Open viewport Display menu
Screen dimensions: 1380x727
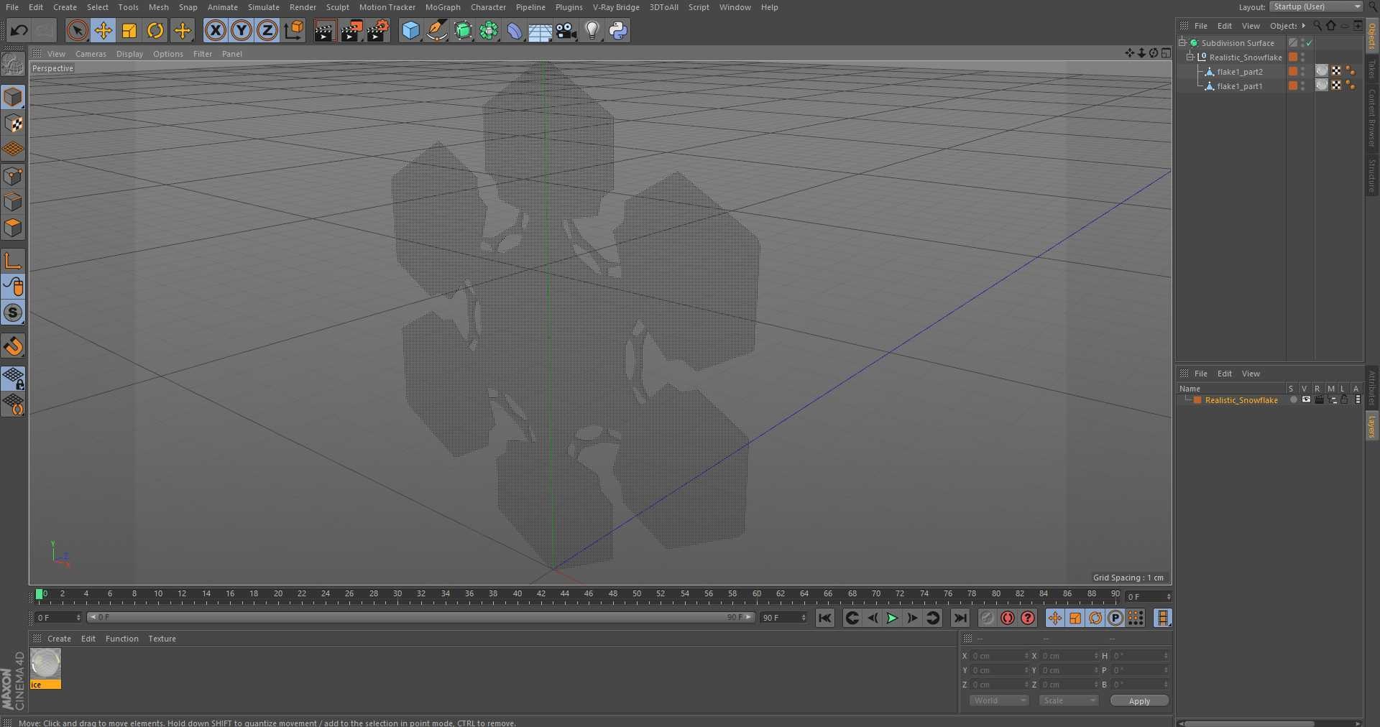129,54
